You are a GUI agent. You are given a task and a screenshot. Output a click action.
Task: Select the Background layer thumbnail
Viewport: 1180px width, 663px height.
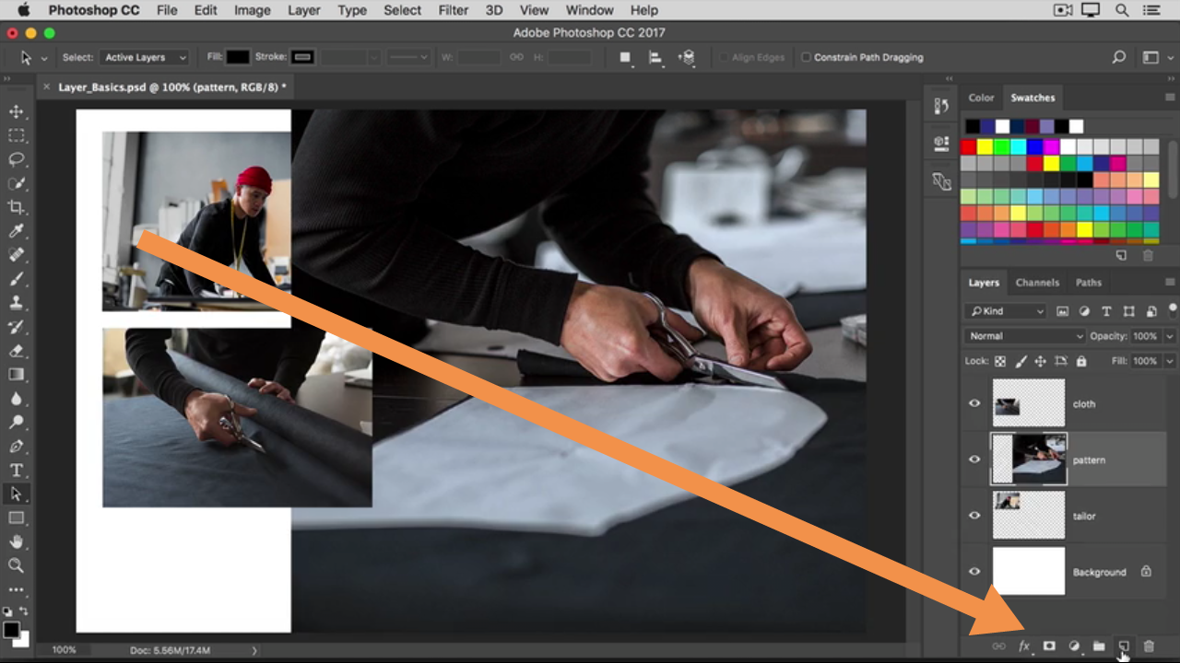point(1028,572)
